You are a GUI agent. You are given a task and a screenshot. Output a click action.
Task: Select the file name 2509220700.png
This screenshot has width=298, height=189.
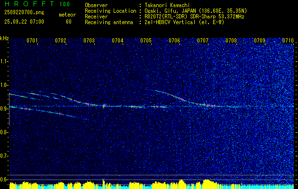[x=24, y=13]
